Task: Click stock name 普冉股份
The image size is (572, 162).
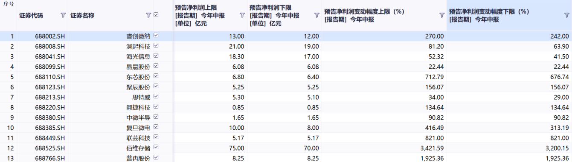Action: pyautogui.click(x=139, y=159)
